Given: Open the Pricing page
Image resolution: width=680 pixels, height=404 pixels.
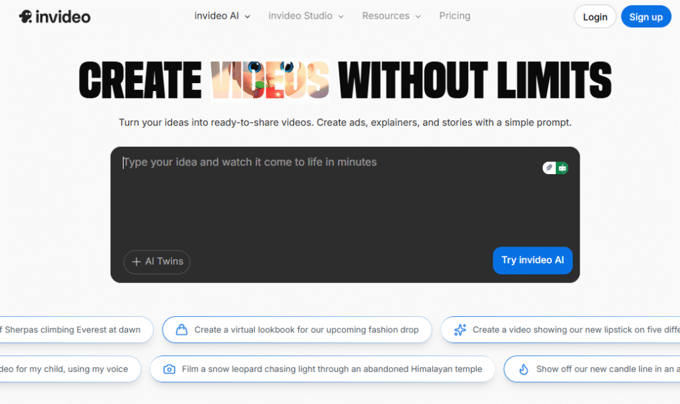Looking at the screenshot, I should pyautogui.click(x=454, y=16).
